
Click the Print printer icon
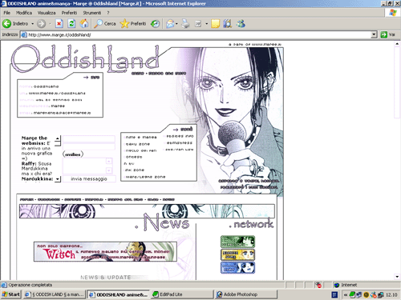(x=185, y=24)
